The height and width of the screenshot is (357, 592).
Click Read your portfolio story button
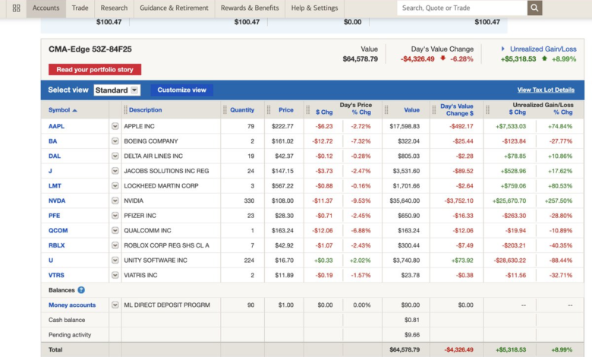pyautogui.click(x=95, y=69)
